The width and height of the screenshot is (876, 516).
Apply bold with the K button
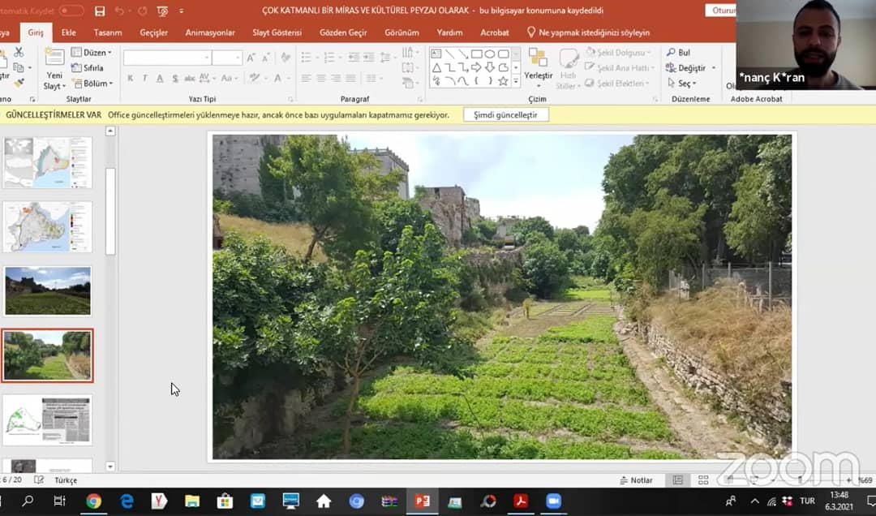pos(130,78)
